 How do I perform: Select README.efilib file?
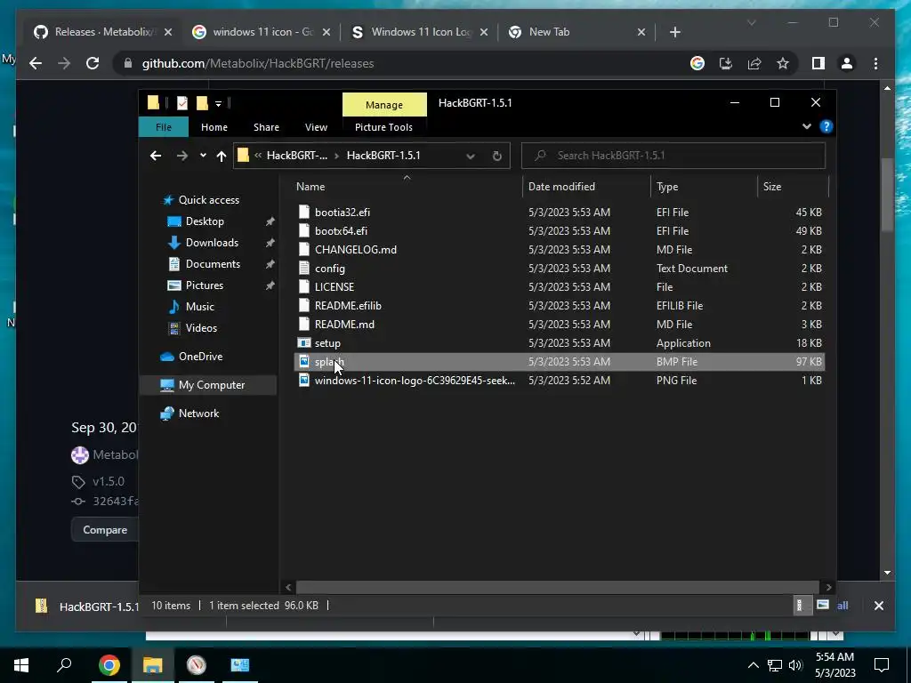click(348, 306)
